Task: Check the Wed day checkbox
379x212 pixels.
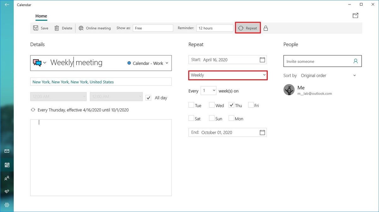Action: [212, 105]
